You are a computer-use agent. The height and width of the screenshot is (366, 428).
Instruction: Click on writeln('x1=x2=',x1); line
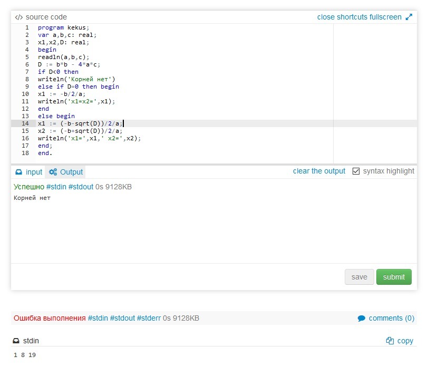point(76,101)
